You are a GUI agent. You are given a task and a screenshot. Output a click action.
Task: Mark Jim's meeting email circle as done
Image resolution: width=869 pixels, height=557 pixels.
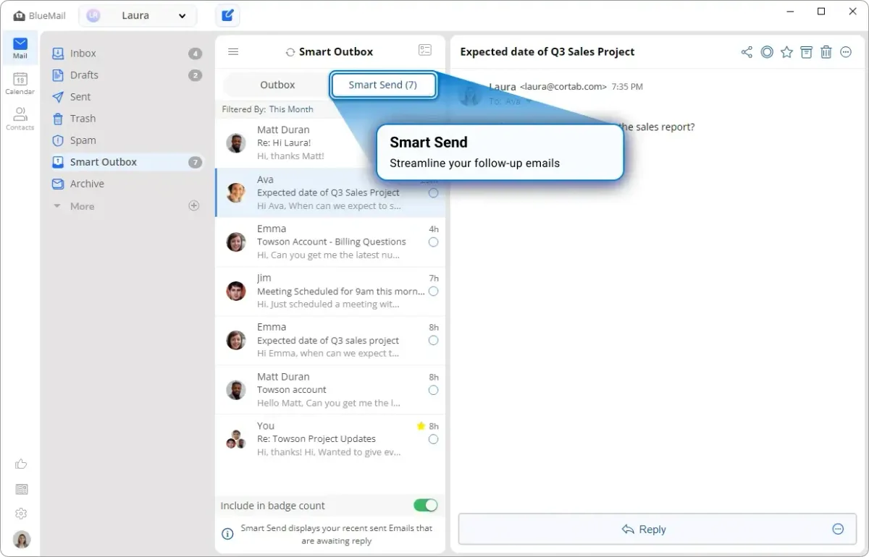[x=433, y=292]
